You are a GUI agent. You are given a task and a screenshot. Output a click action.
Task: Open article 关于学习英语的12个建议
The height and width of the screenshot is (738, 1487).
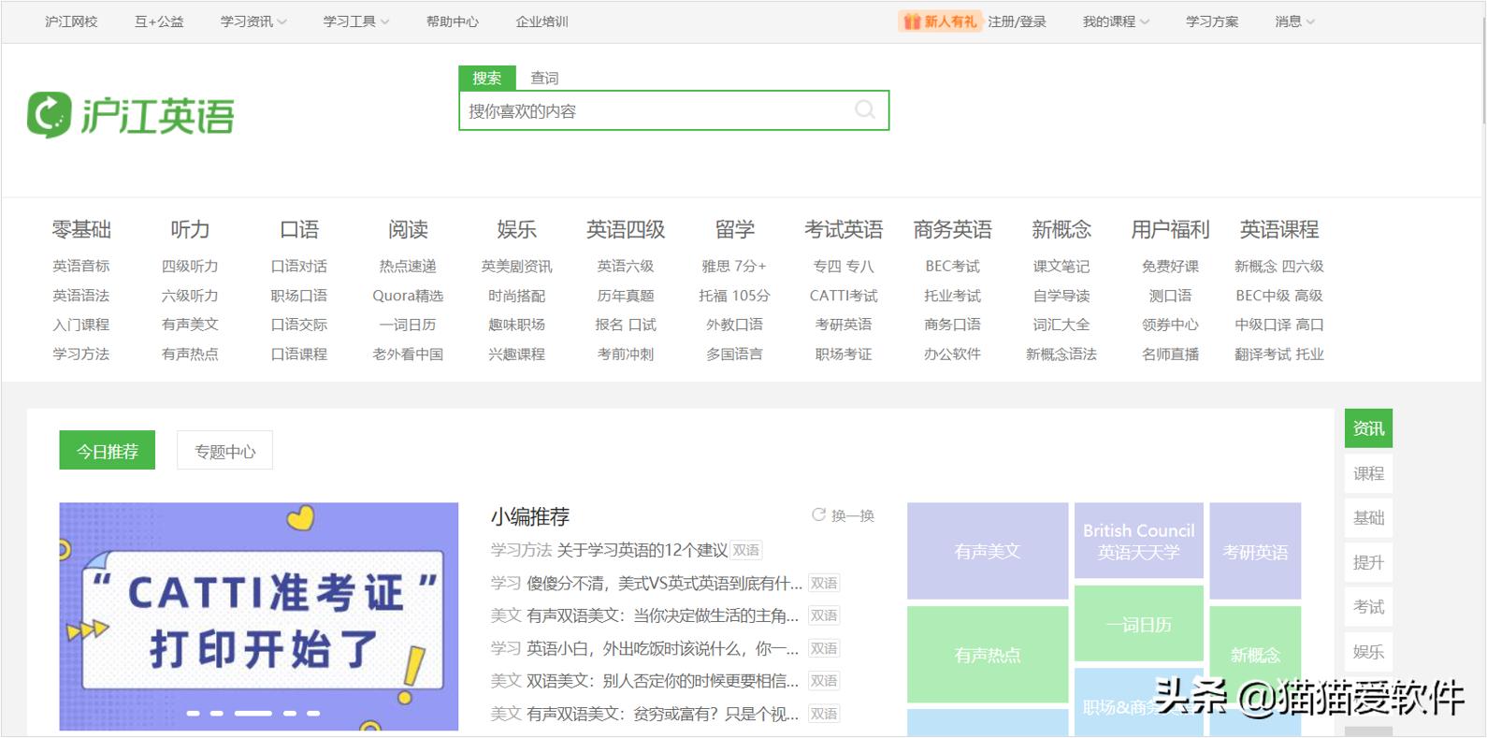click(642, 550)
